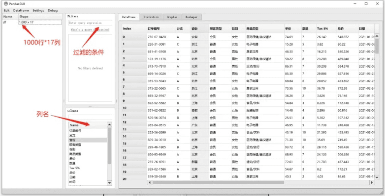The image size is (385, 196).
Task: Click the filter query expression input field
Action: (90, 23)
